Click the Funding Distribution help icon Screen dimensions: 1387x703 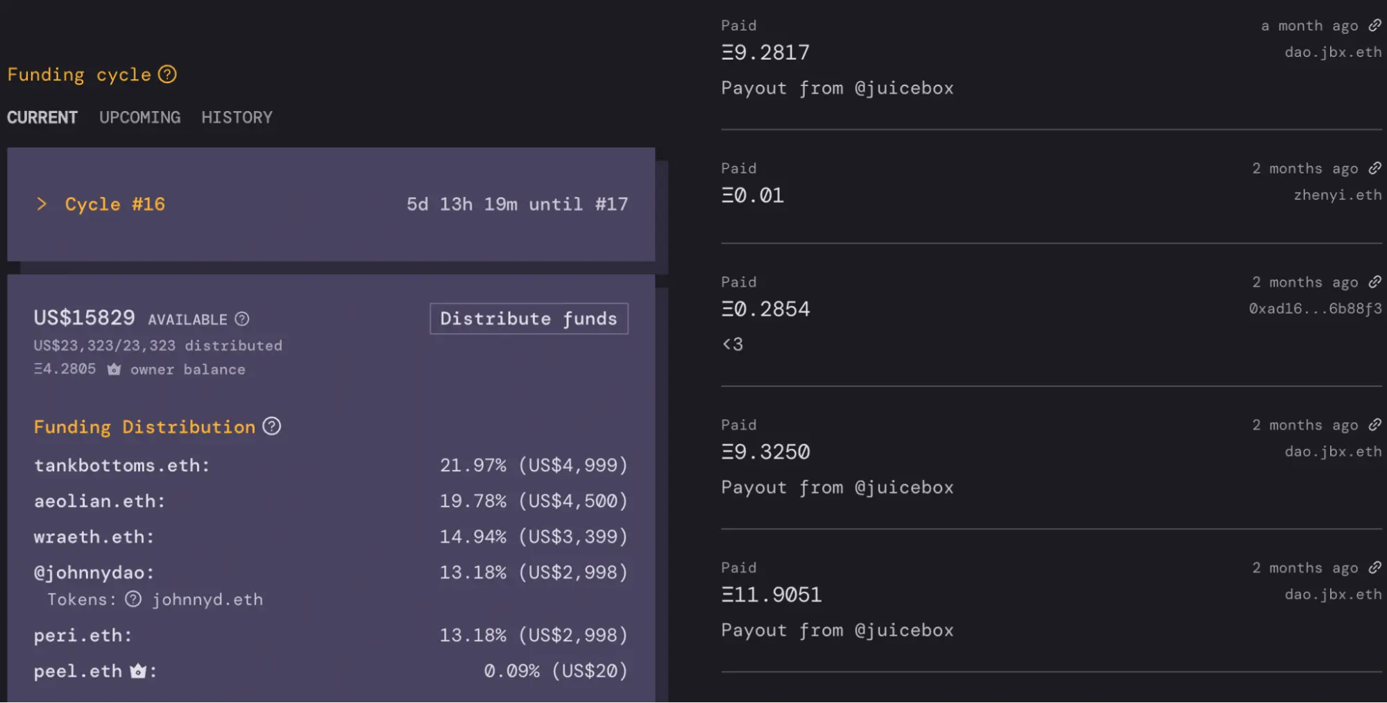point(272,426)
